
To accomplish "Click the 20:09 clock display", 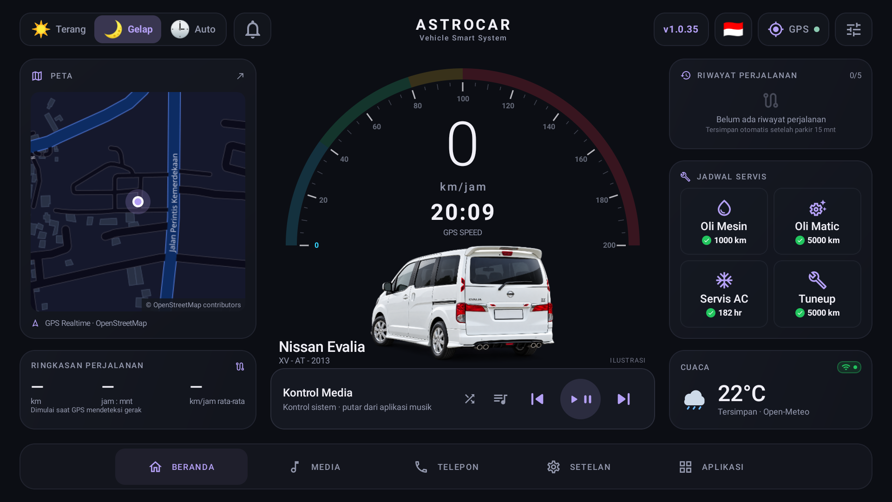I will [x=463, y=212].
